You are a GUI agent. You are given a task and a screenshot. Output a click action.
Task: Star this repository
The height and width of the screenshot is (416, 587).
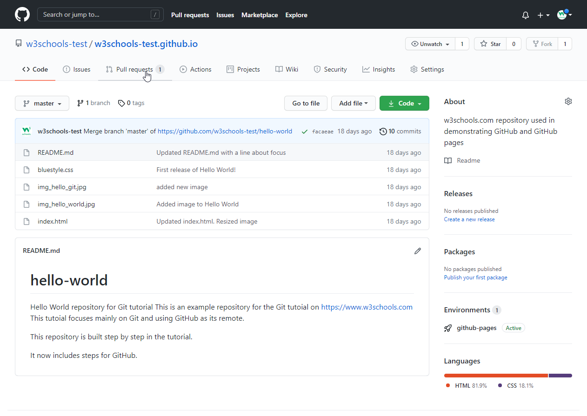click(490, 44)
